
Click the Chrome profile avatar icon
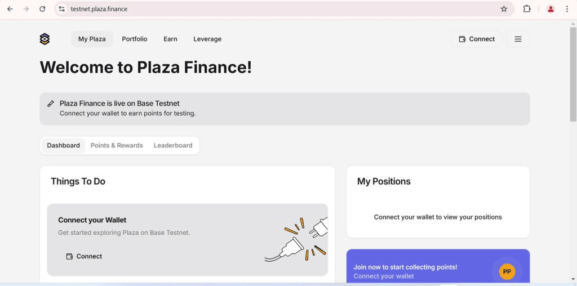(551, 9)
